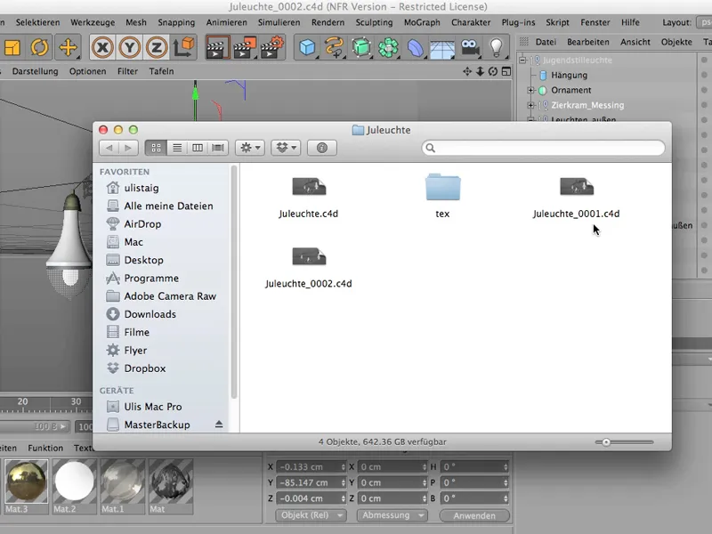Expand Zierkram_Messing object in tree
The image size is (712, 534).
tap(530, 105)
